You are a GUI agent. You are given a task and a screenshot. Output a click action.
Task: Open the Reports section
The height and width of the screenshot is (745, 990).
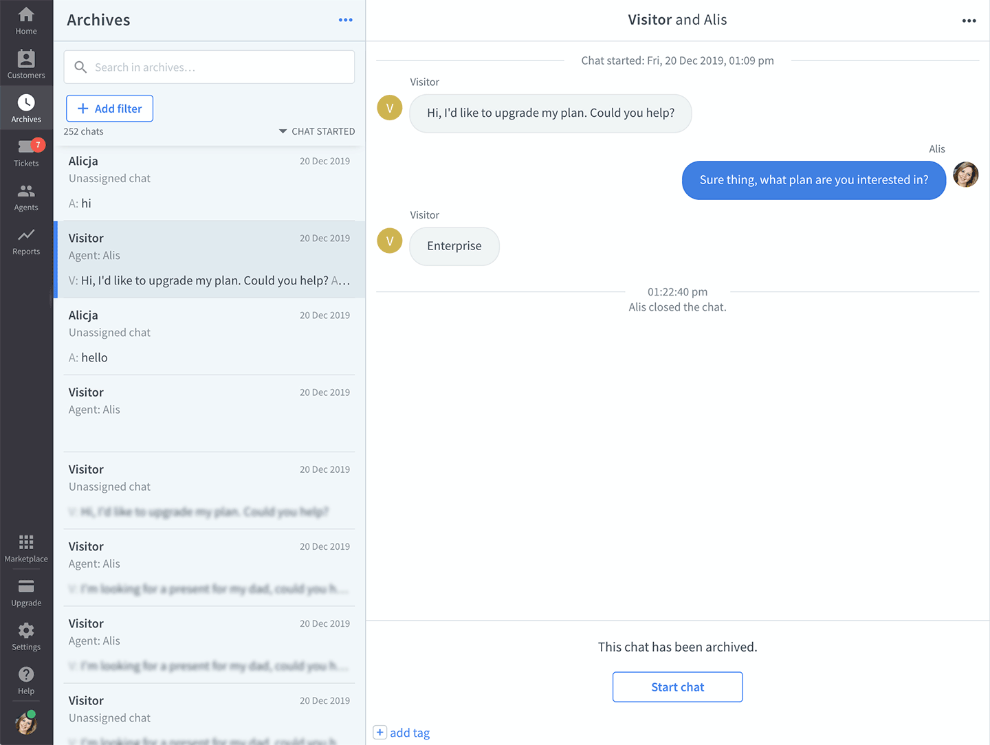coord(26,240)
